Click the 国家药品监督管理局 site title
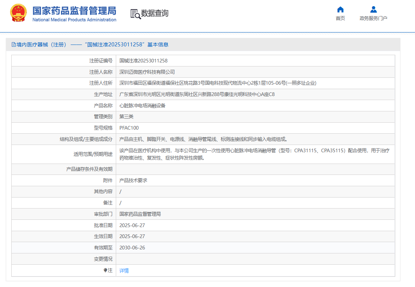The image size is (415, 287). click(x=75, y=11)
